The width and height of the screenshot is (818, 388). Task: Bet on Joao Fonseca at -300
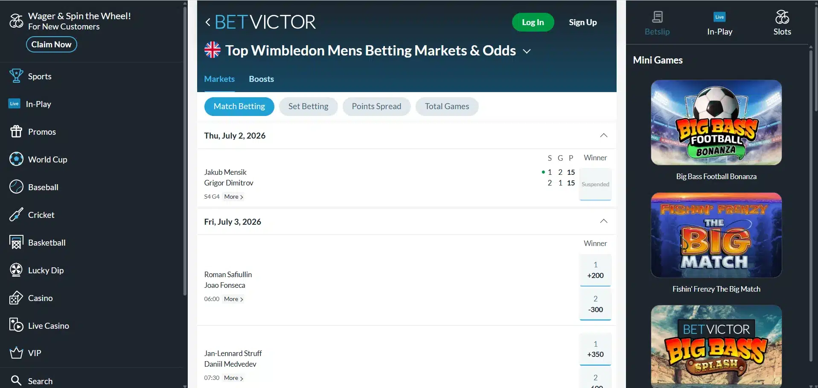595,304
